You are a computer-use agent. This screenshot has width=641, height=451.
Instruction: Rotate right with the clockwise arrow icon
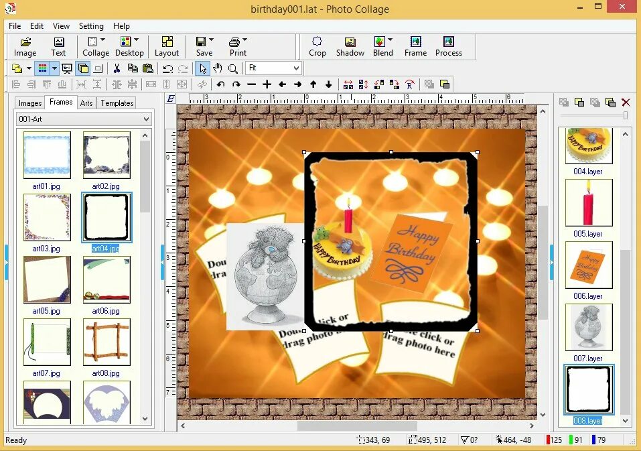point(236,84)
